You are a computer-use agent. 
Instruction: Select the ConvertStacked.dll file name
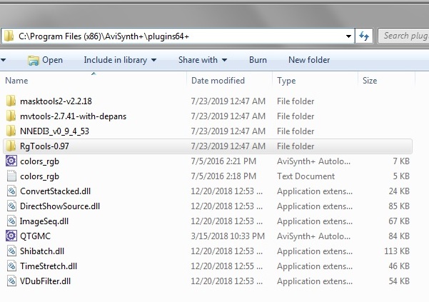pos(55,191)
